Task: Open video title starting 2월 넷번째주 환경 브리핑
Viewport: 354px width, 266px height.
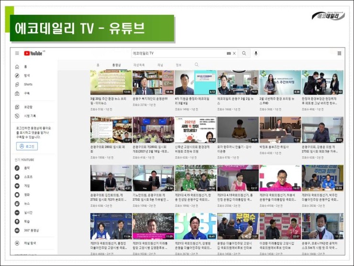Action: pyautogui.click(x=277, y=101)
